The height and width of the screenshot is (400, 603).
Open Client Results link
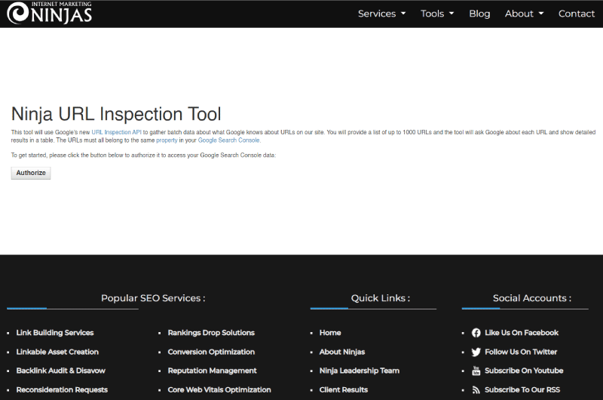click(x=344, y=390)
